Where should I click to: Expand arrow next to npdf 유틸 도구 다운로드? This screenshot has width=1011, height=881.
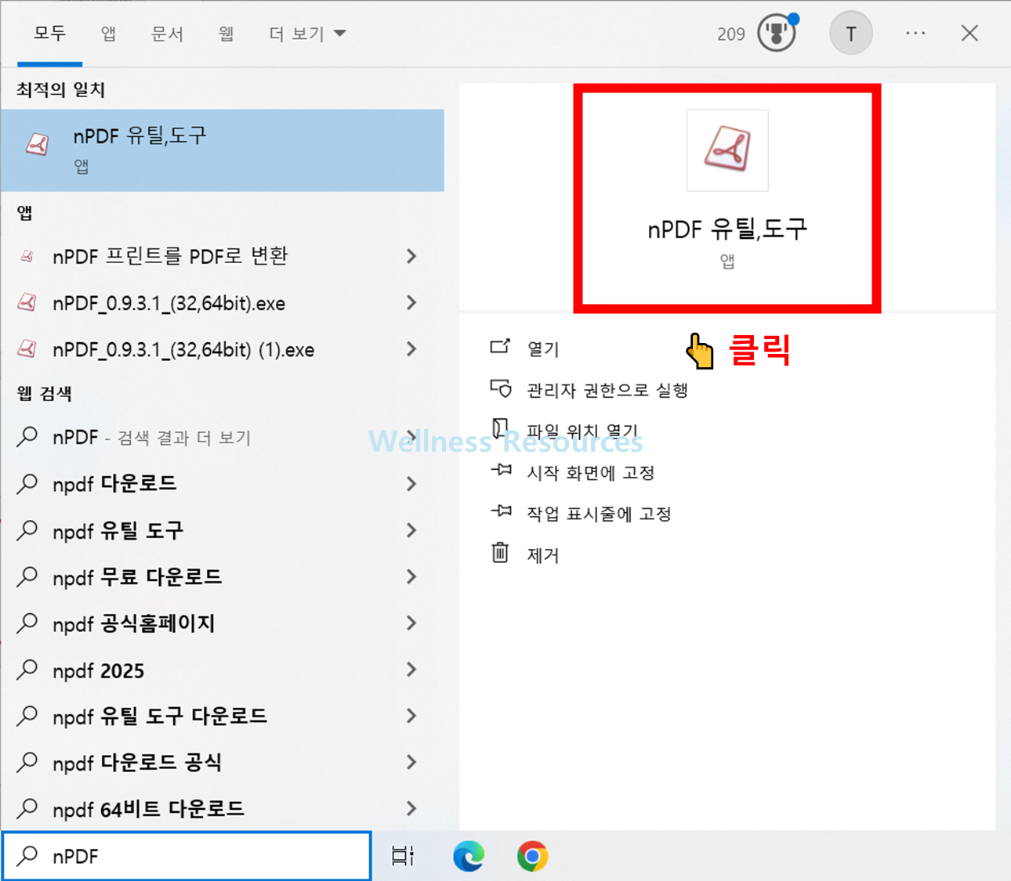coord(411,716)
